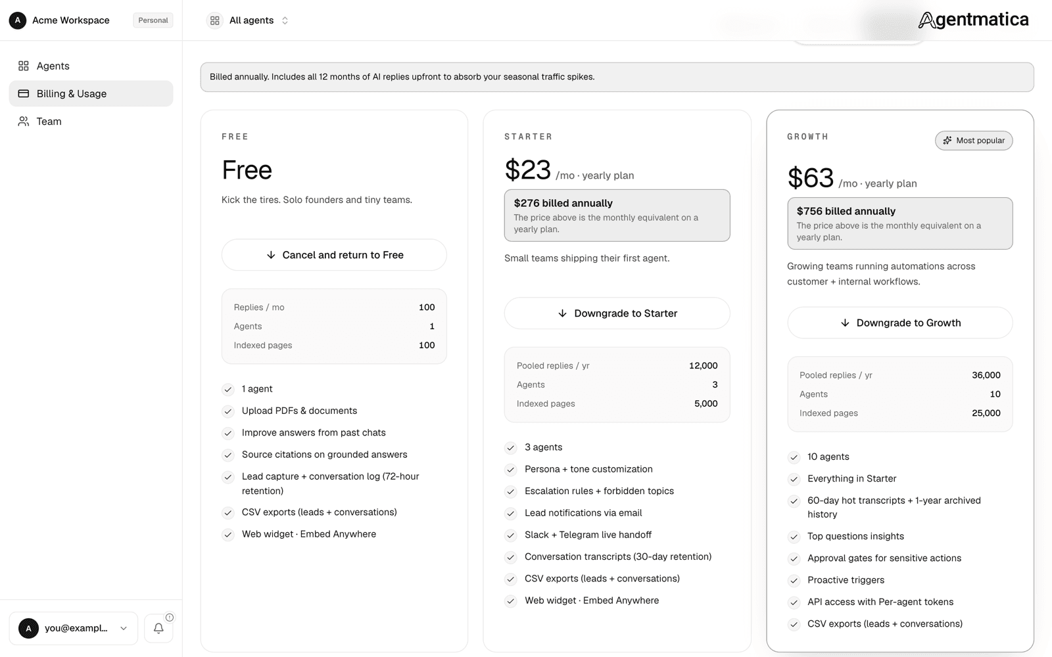The width and height of the screenshot is (1052, 657).
Task: Click checkmark beside Proactive triggers
Action: (x=794, y=581)
